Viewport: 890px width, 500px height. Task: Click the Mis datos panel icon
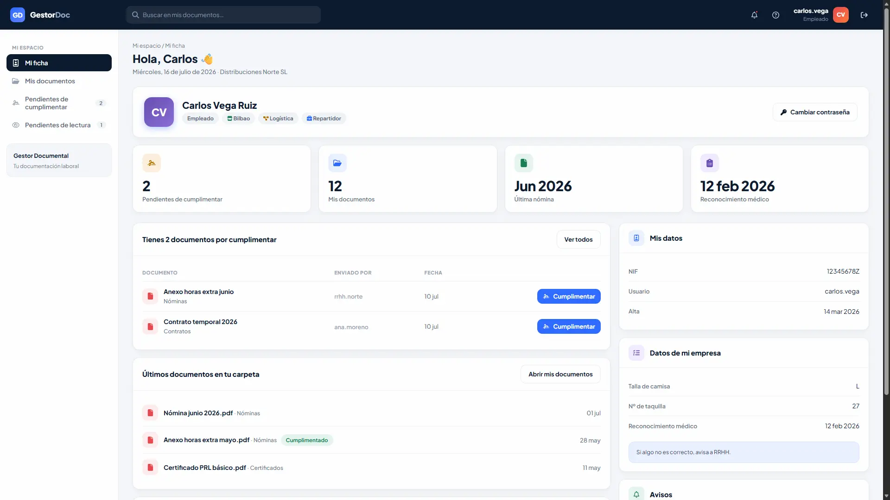[x=636, y=238]
